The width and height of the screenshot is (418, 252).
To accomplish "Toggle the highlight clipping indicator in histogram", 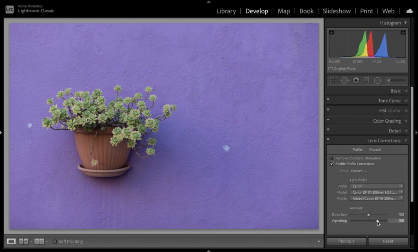I will pos(403,32).
